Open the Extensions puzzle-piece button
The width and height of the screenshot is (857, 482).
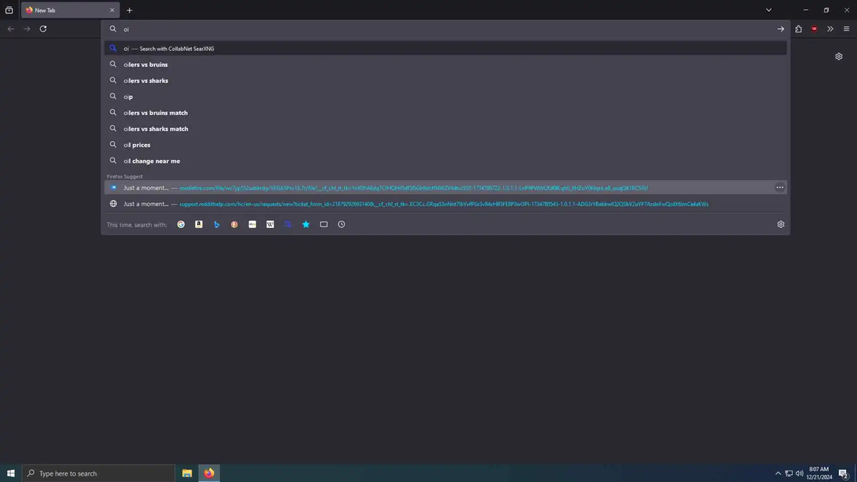tap(799, 29)
